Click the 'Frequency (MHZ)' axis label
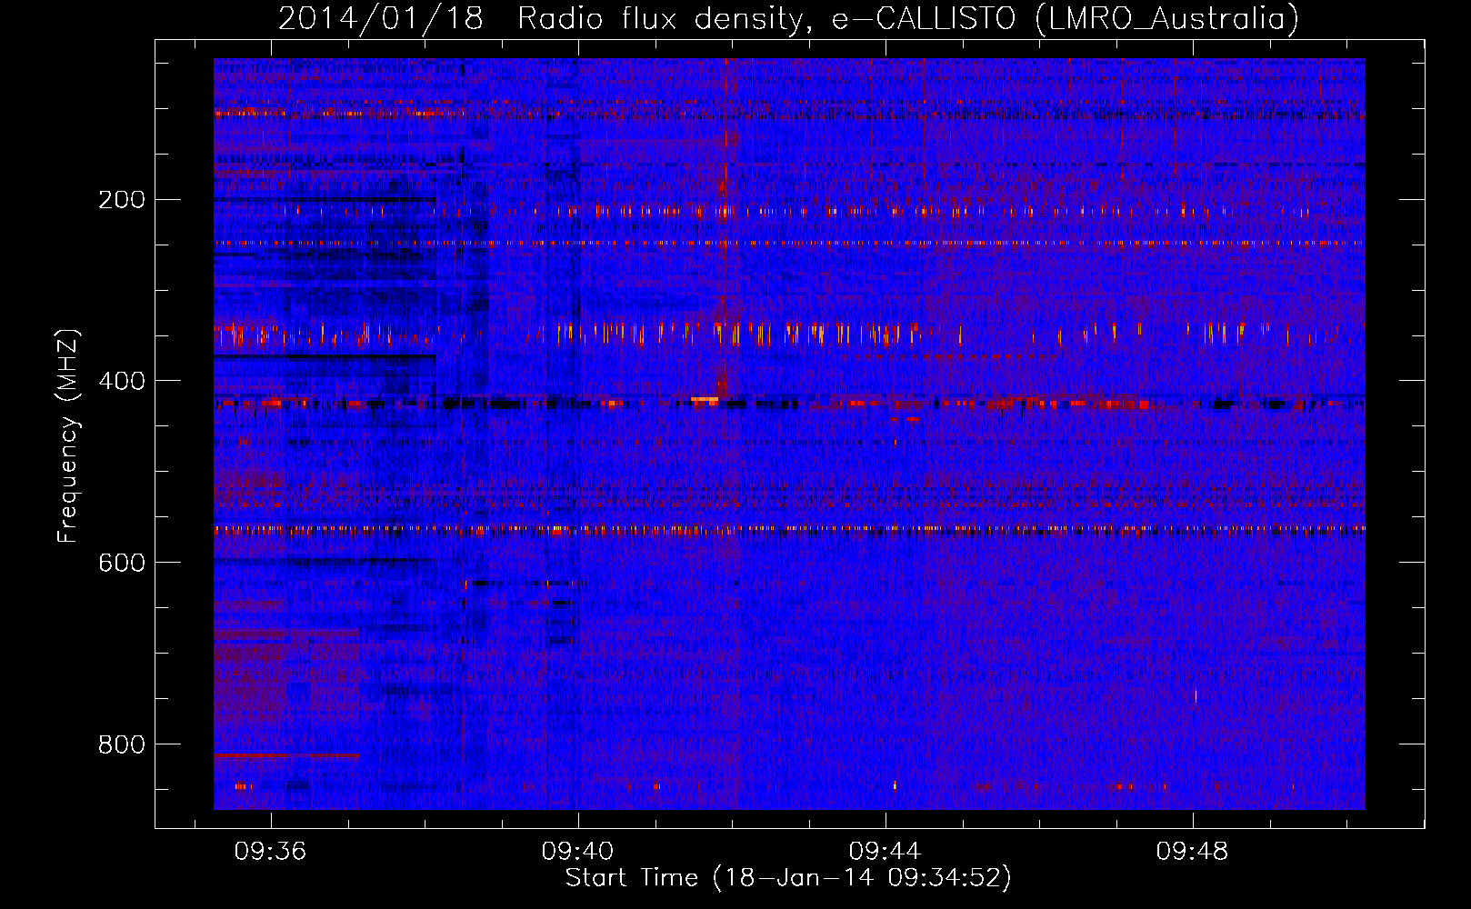Viewport: 1471px width, 909px height. 68,436
